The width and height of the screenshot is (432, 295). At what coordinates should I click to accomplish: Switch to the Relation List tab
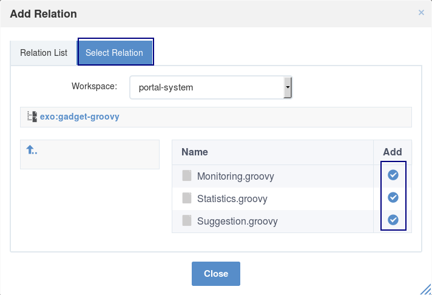tap(44, 53)
